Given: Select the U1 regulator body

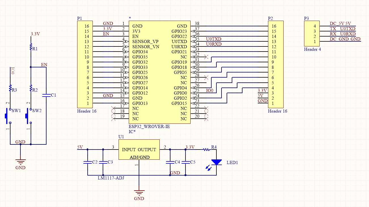Looking at the screenshot, I should [x=139, y=150].
